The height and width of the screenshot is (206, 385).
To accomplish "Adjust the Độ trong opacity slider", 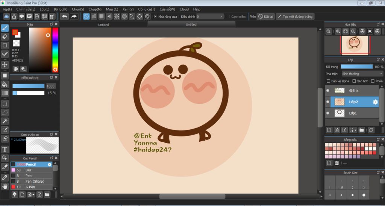I will click(x=357, y=67).
